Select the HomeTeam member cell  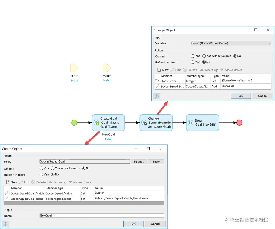pos(172,81)
